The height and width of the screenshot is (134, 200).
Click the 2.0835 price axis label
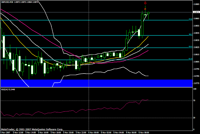(196, 40)
